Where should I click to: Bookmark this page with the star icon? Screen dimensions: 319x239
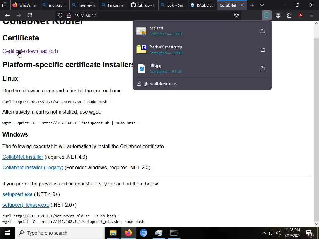point(236,15)
